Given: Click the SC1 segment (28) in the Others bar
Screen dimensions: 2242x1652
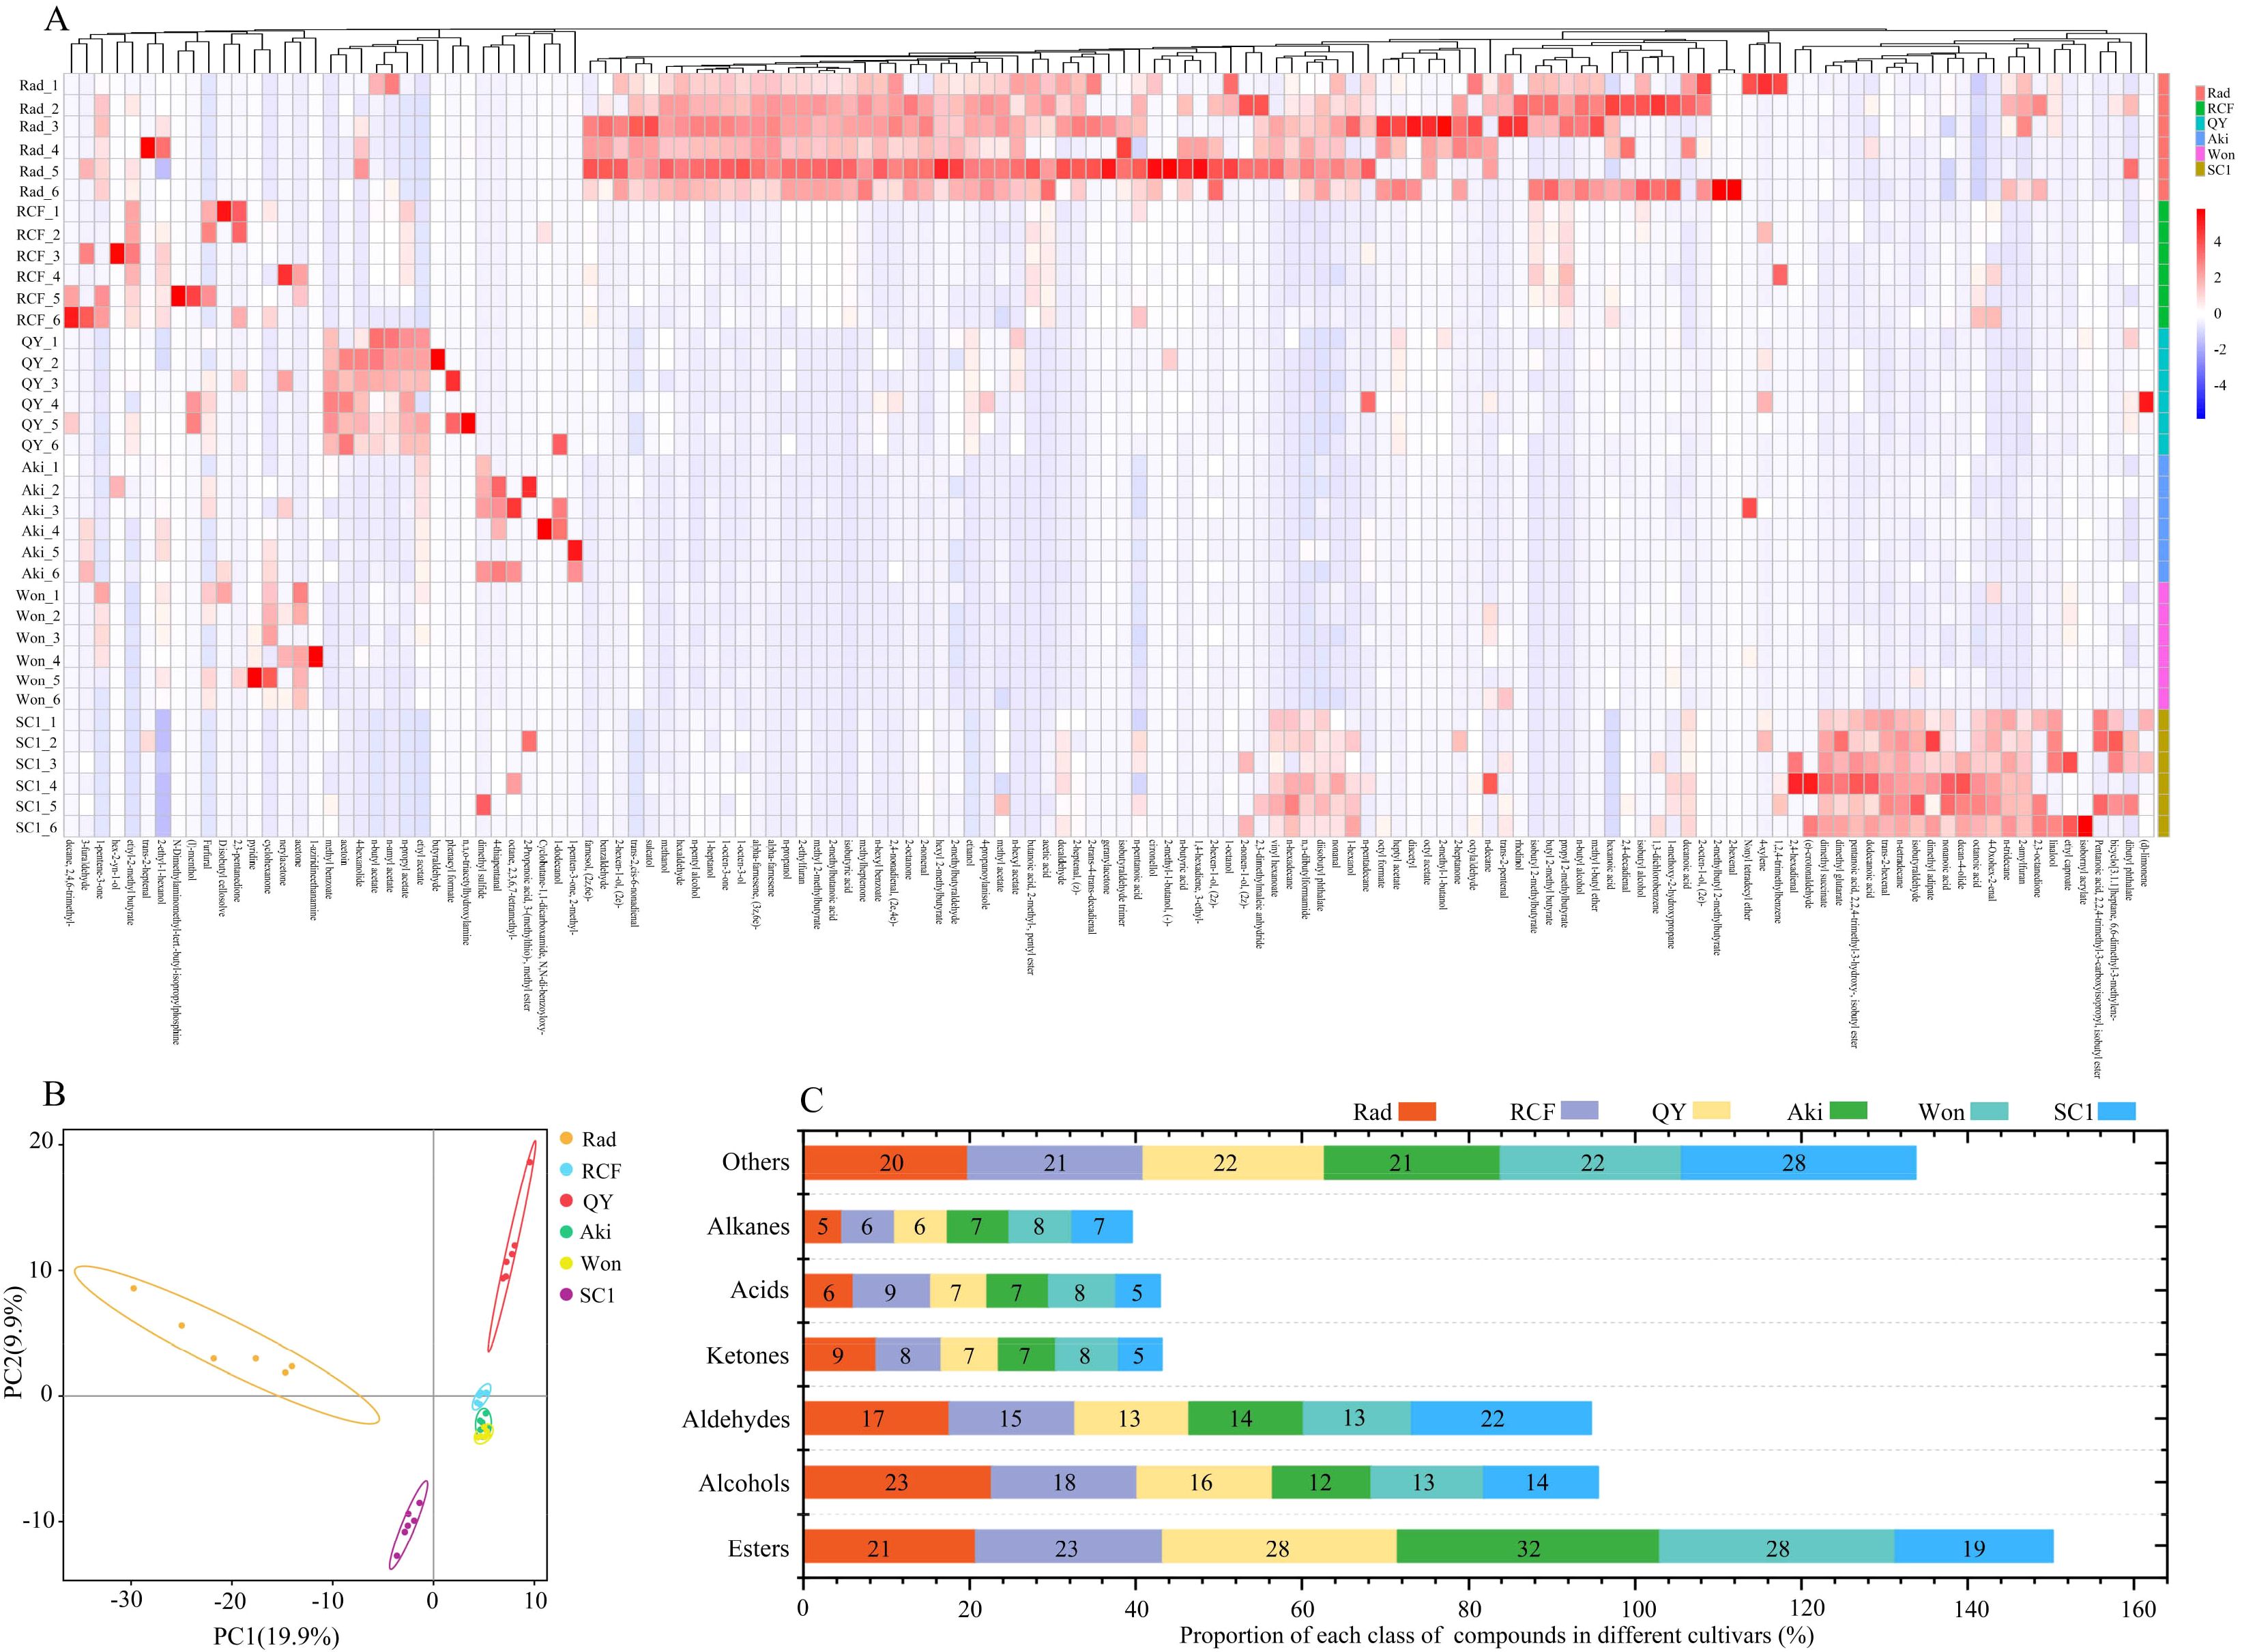Looking at the screenshot, I should [1798, 1162].
